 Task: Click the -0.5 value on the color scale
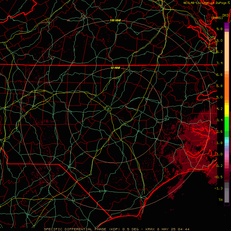(219, 177)
